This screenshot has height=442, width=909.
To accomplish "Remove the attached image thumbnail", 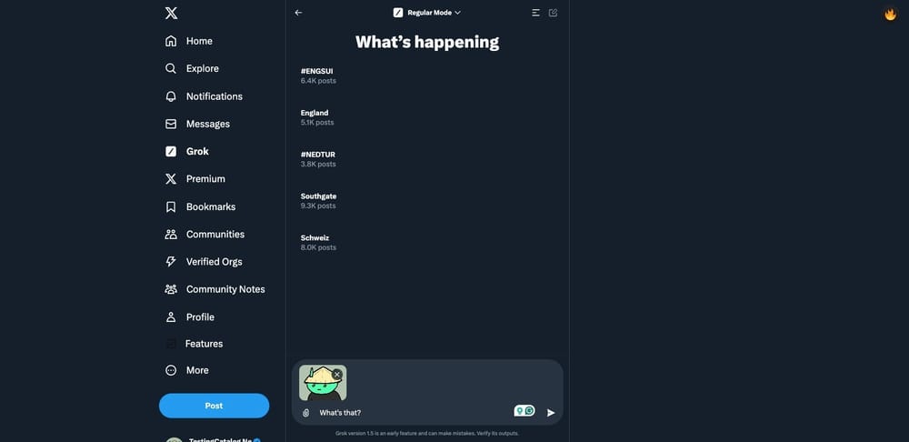I will (337, 374).
